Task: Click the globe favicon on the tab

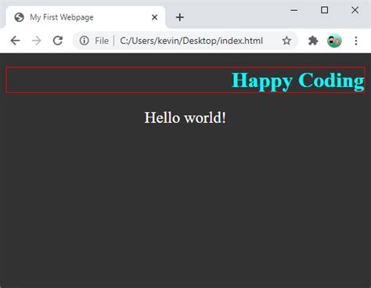Action: point(20,17)
